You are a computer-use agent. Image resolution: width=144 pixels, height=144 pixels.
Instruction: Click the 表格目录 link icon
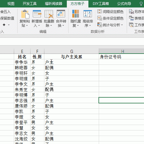click(131, 18)
